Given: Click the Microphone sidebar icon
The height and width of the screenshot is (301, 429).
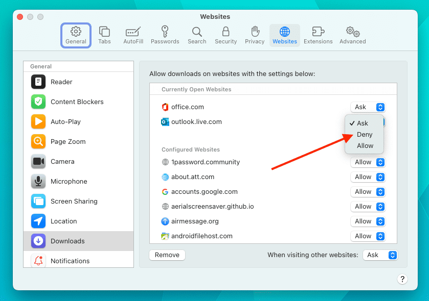Looking at the screenshot, I should click(x=38, y=182).
